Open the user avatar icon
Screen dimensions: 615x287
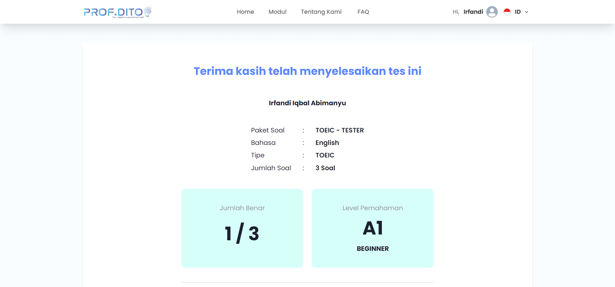point(492,12)
